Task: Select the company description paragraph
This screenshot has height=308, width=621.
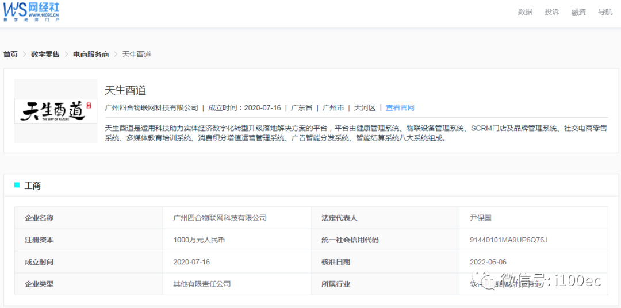Action: tap(356, 133)
